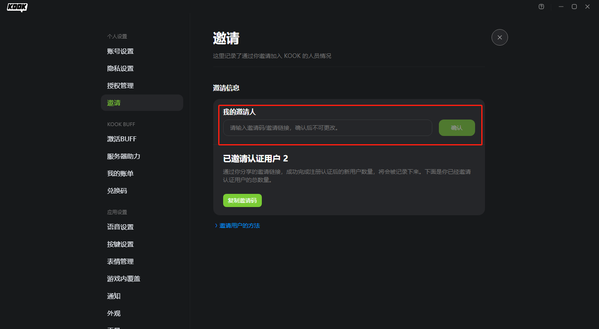Screen dimensions: 599x329
Task: Click the 复制邀请码 button
Action: click(x=242, y=200)
